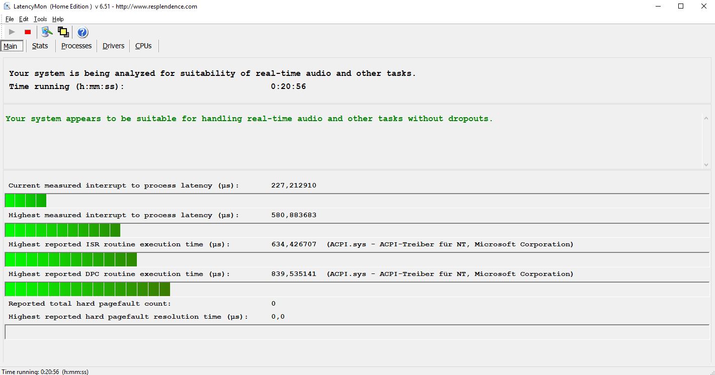Click the highest latency value 580,883683

[293, 215]
